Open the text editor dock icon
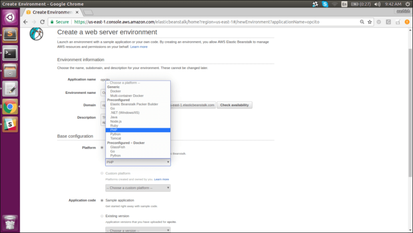This screenshot has height=233, width=413. tap(10, 89)
